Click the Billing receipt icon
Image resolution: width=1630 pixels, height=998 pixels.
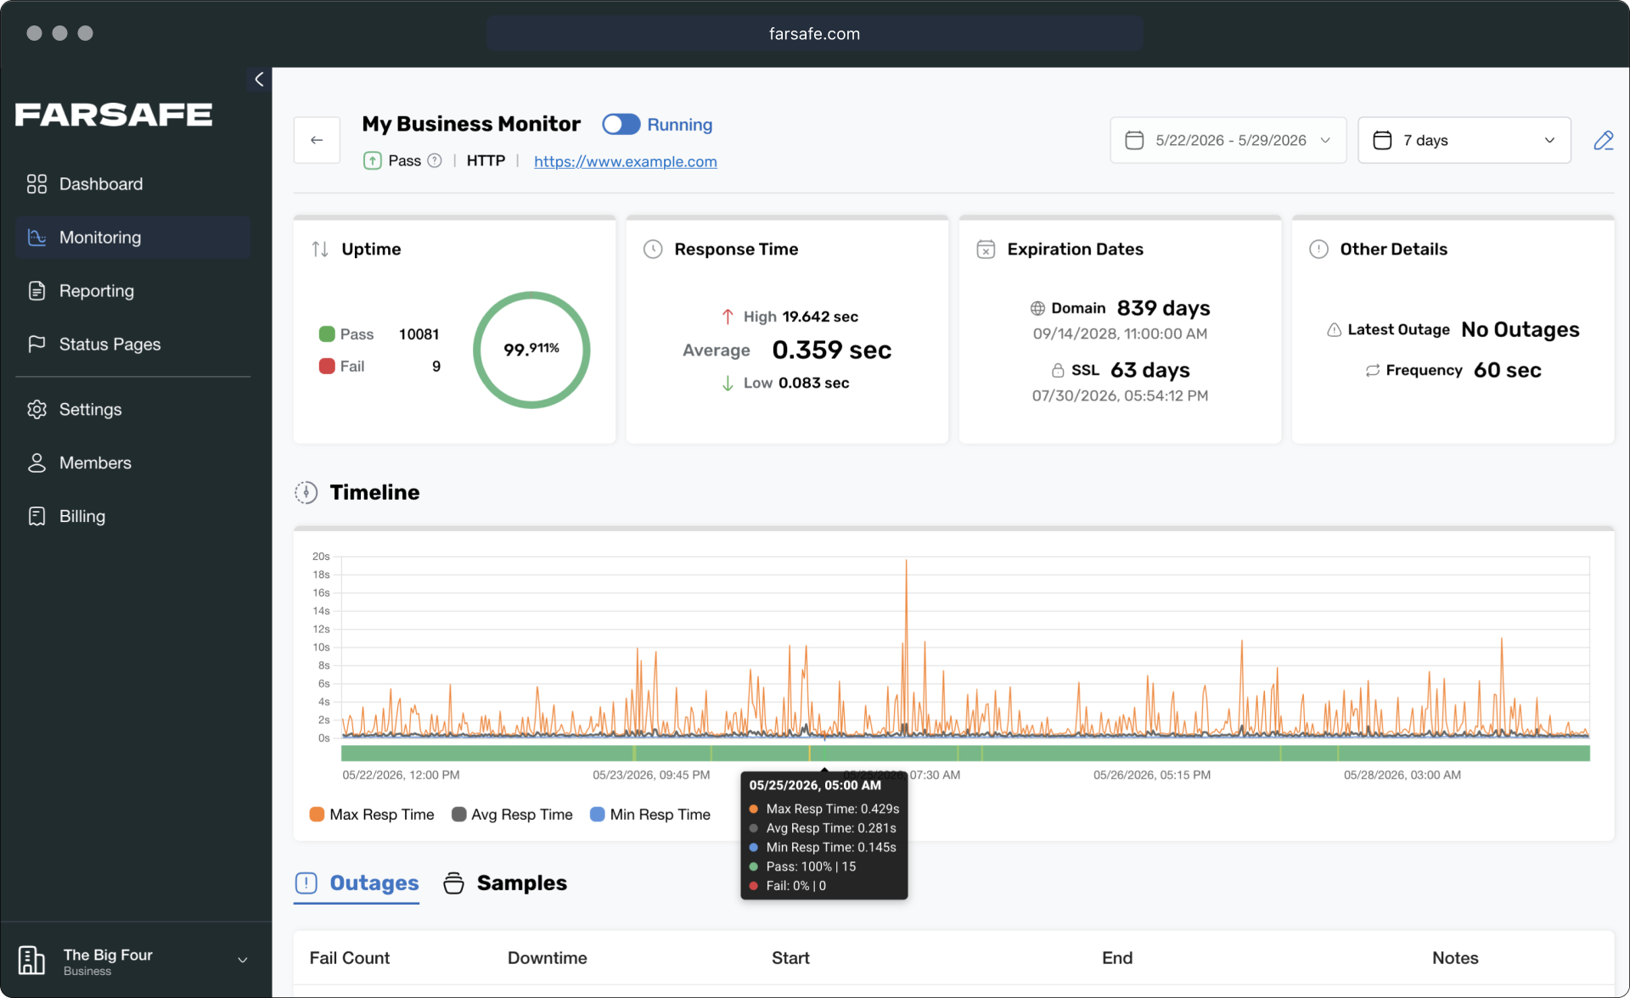tap(37, 517)
